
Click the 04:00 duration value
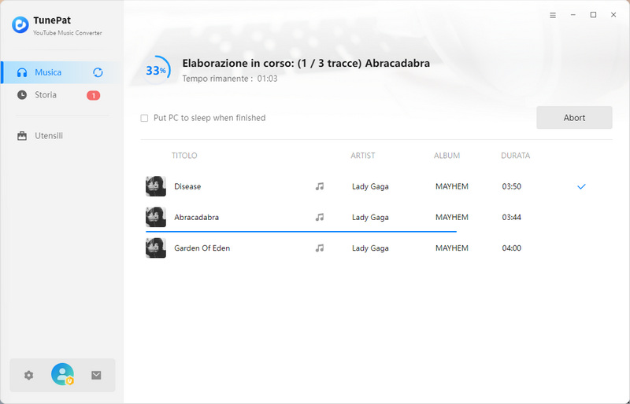(511, 248)
